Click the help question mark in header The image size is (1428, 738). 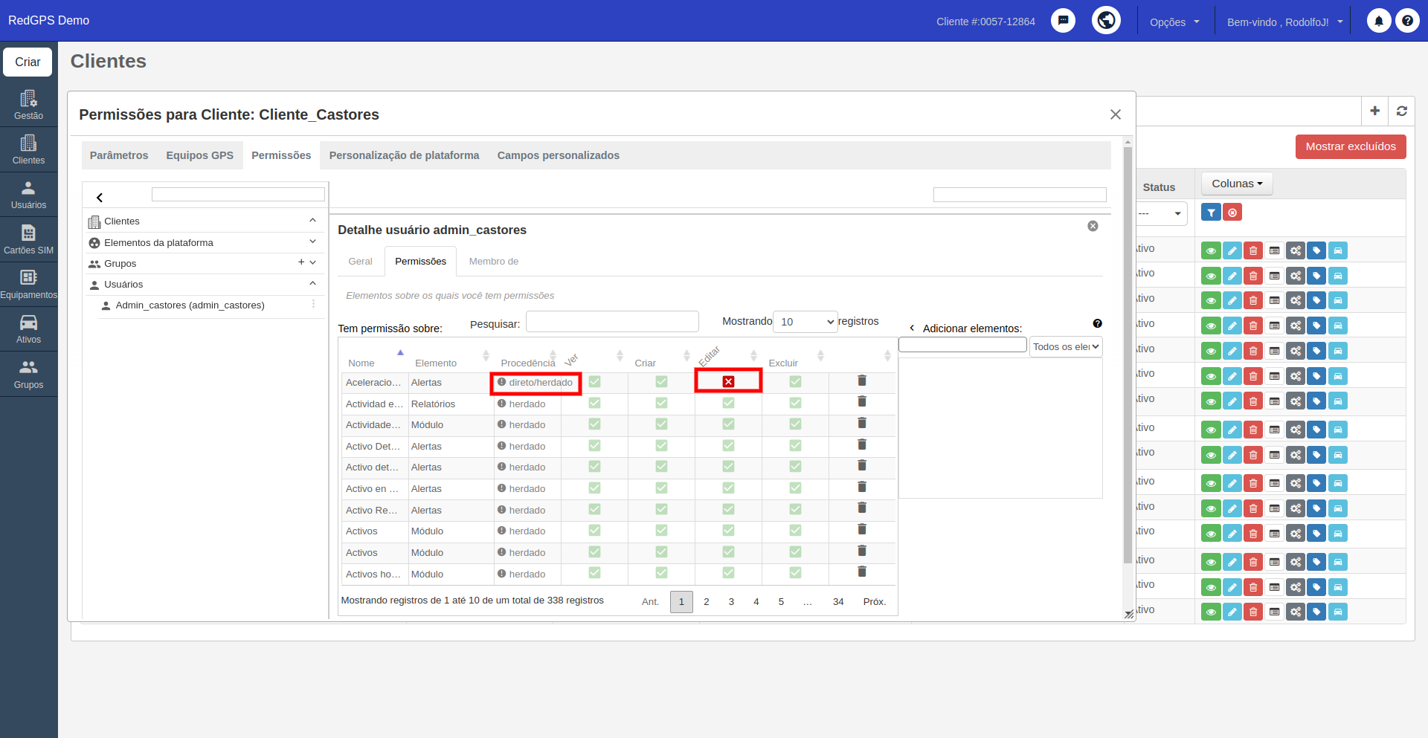(x=1407, y=21)
